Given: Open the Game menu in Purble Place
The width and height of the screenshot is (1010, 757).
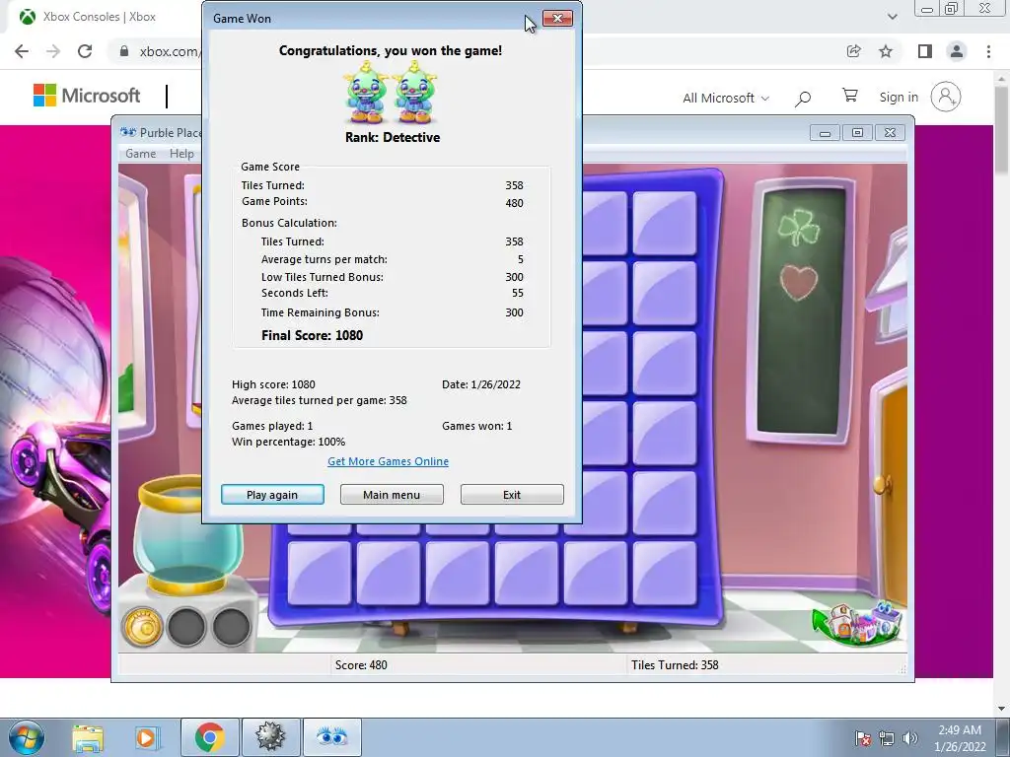Looking at the screenshot, I should click(x=140, y=154).
